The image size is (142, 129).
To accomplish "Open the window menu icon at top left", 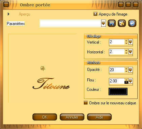I will click(x=6, y=4).
